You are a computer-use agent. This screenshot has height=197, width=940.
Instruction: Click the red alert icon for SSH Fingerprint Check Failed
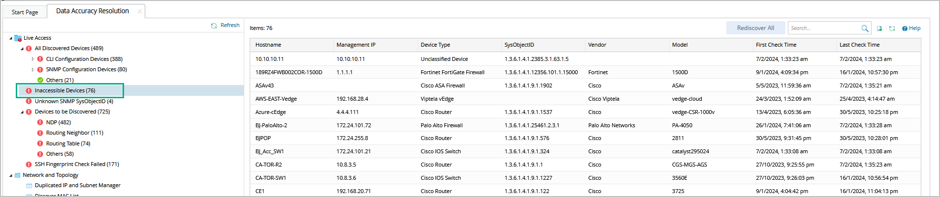coord(29,165)
